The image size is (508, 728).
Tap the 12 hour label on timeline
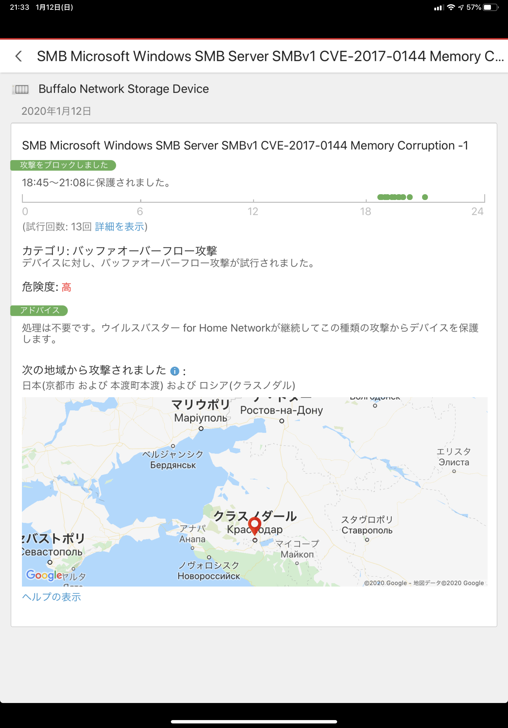[253, 212]
